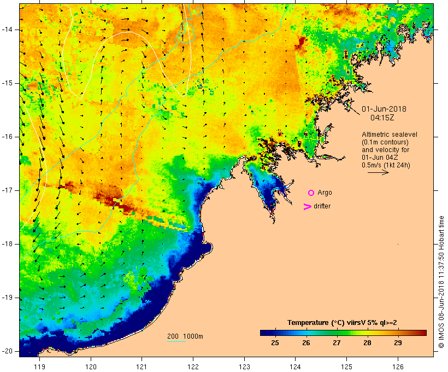448x372 pixels.
Task: Click the color bar value 27
Action: pyautogui.click(x=337, y=343)
